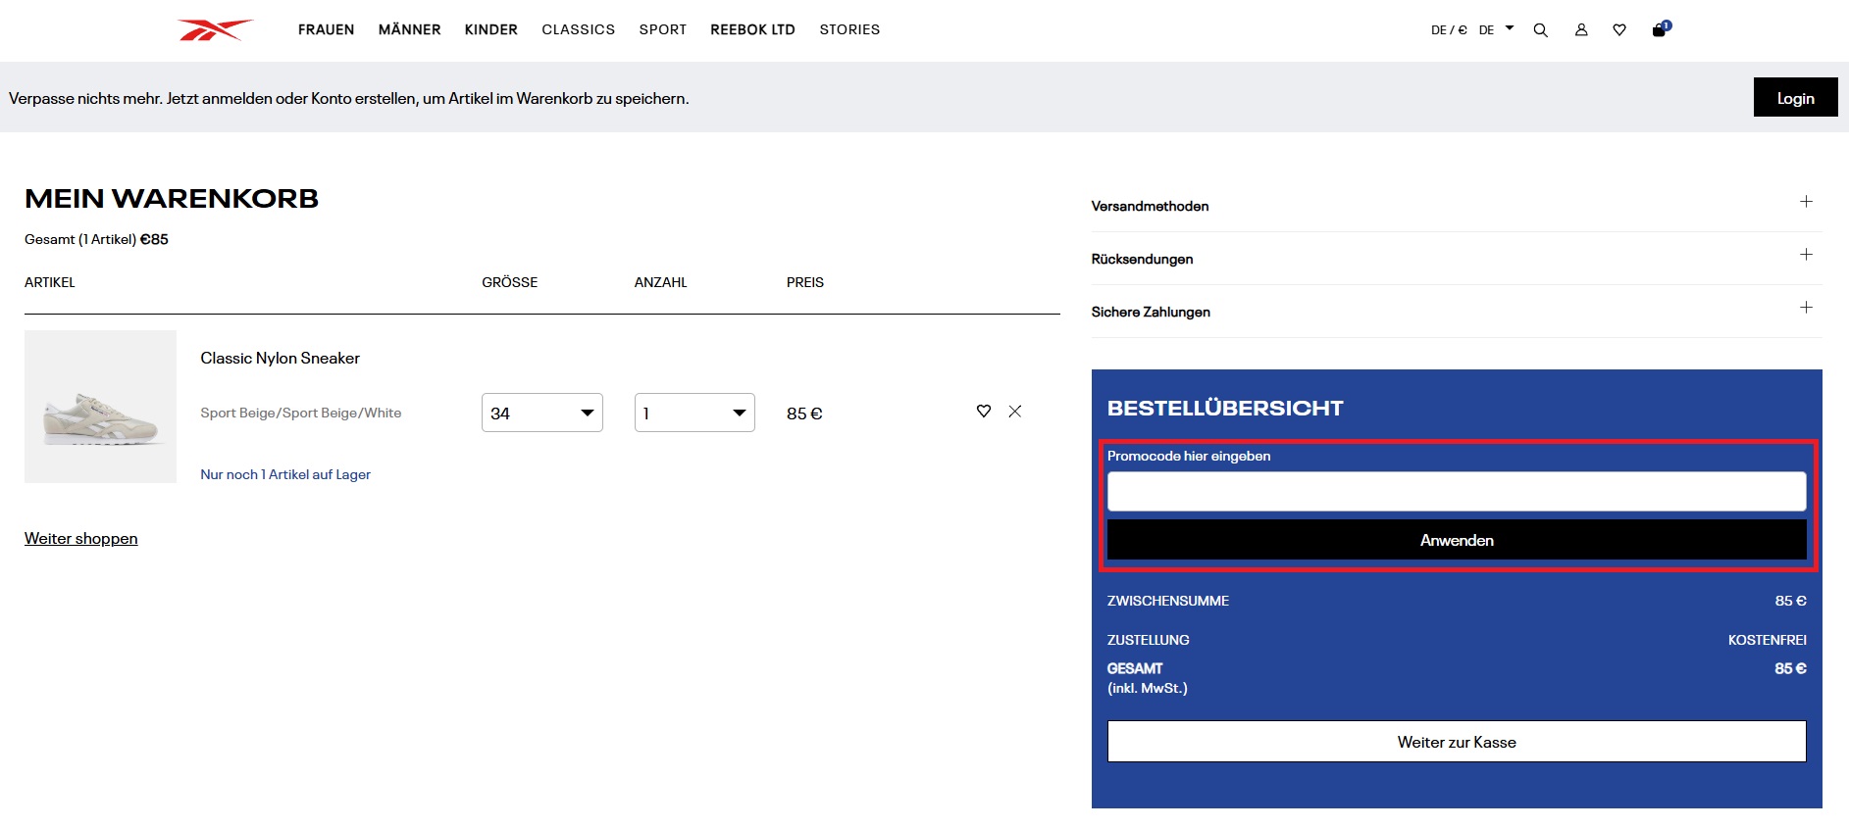Proceed with Weiter zur Kasse button
Screen dimensions: 1849x828
(x=1457, y=742)
